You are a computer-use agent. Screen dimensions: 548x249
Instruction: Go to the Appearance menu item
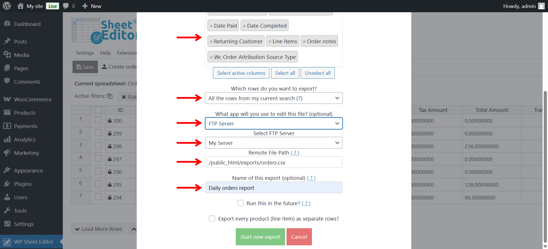pyautogui.click(x=29, y=170)
